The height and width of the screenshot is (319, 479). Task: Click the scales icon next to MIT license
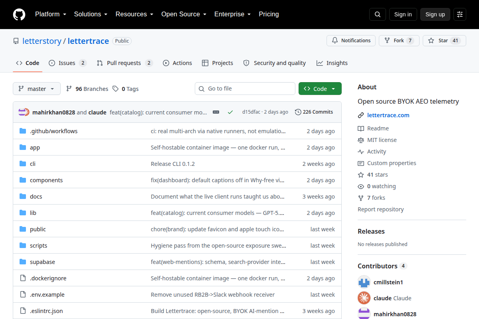(361, 140)
